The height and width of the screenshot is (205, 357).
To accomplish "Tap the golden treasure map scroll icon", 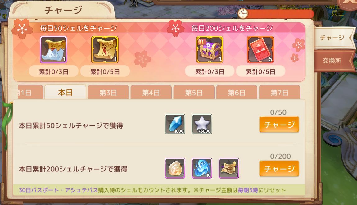I will point(105,49).
